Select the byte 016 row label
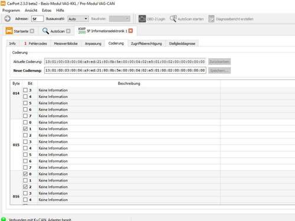This screenshot has width=295, height=221. tap(16, 196)
